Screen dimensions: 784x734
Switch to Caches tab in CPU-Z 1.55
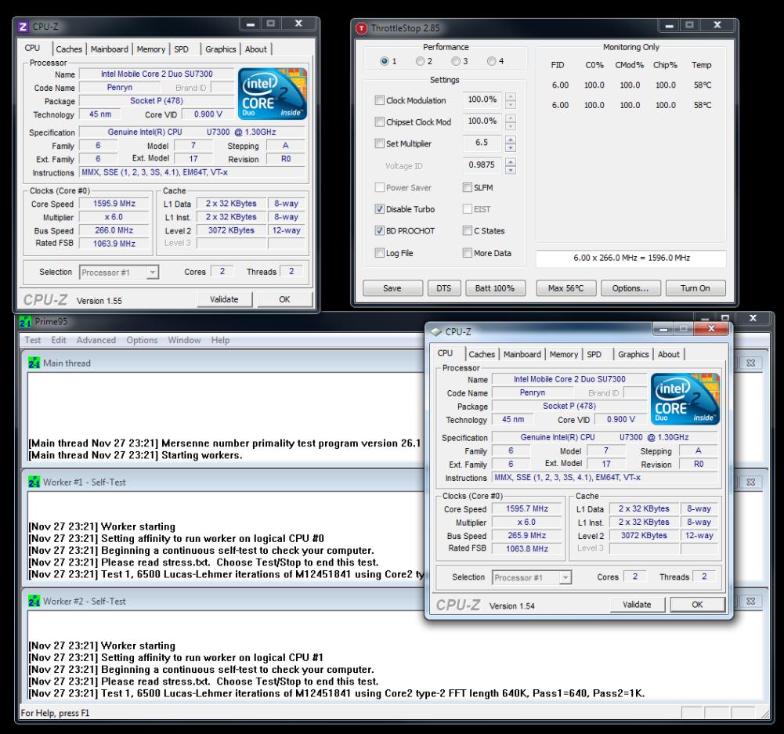(69, 49)
